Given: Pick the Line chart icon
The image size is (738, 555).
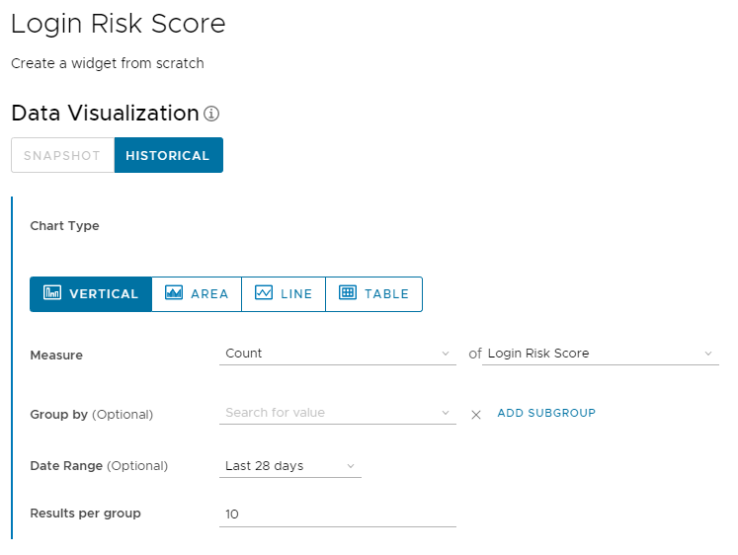Looking at the screenshot, I should click(264, 293).
